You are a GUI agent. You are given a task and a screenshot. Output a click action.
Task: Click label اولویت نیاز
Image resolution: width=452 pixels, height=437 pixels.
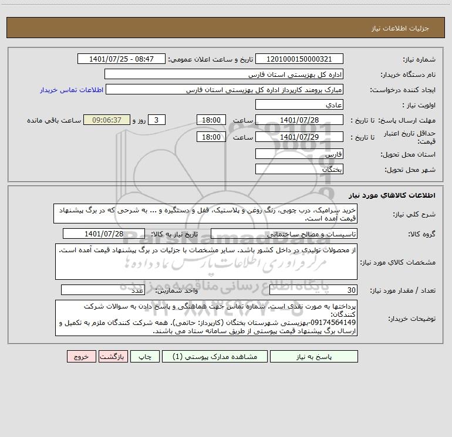419,106
